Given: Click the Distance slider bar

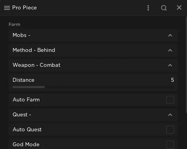Looking at the screenshot, I should tap(93, 87).
